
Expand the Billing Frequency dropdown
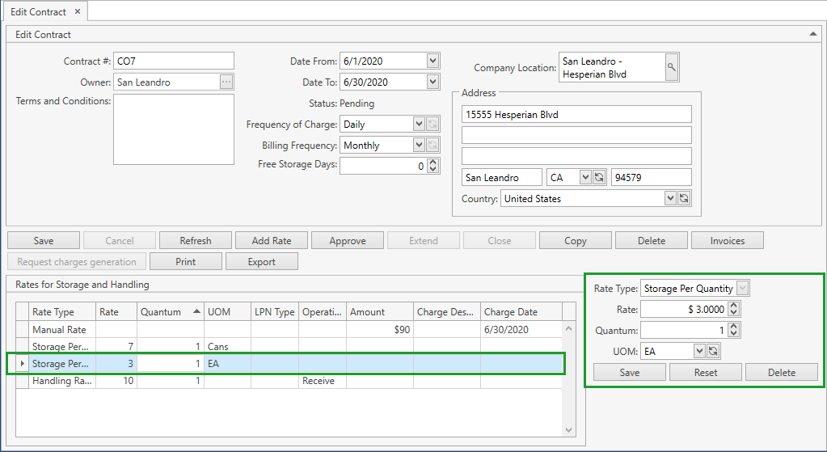click(x=419, y=145)
